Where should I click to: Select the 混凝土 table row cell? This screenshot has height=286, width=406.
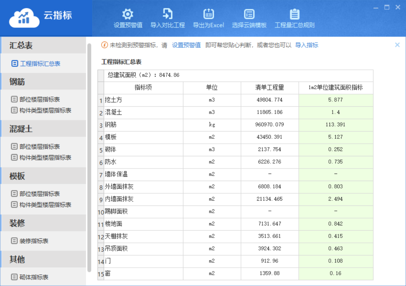click(144, 112)
